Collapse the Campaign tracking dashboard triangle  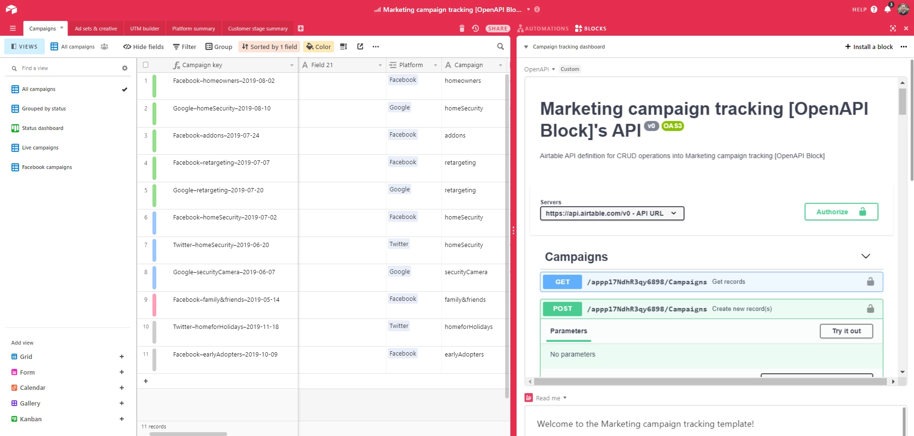tap(526, 47)
